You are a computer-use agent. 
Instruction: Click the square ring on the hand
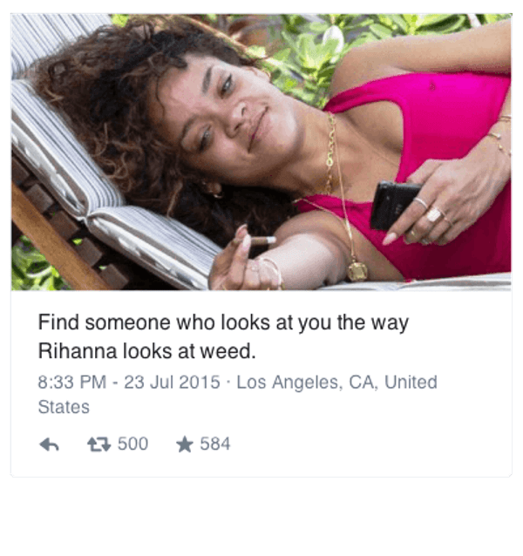tap(433, 215)
